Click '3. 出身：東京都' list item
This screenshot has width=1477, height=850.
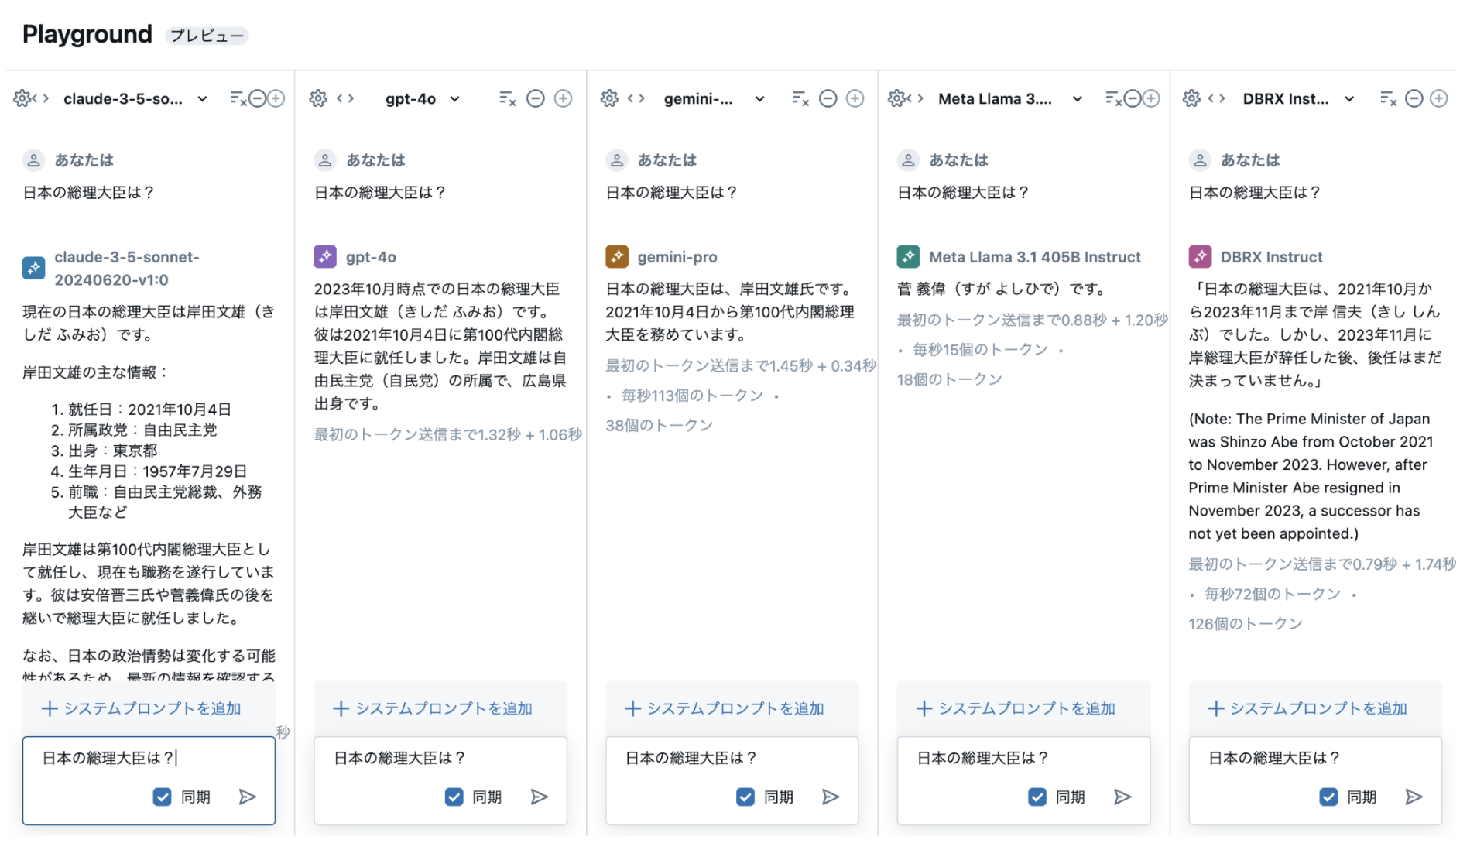tap(104, 451)
